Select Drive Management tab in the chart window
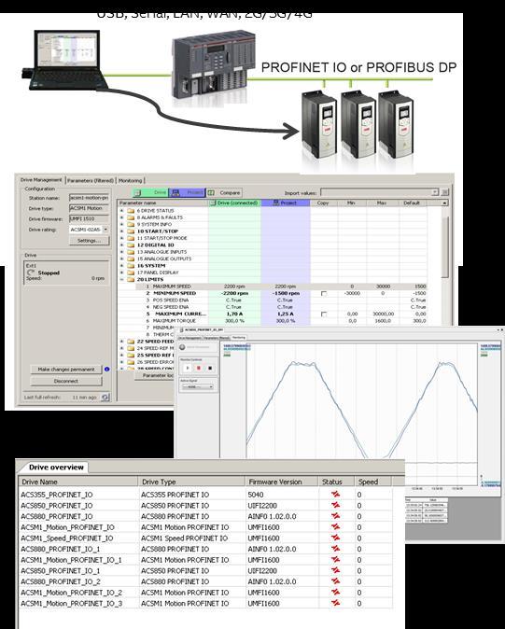Screen dimensions: 505x629 pyautogui.click(x=190, y=338)
